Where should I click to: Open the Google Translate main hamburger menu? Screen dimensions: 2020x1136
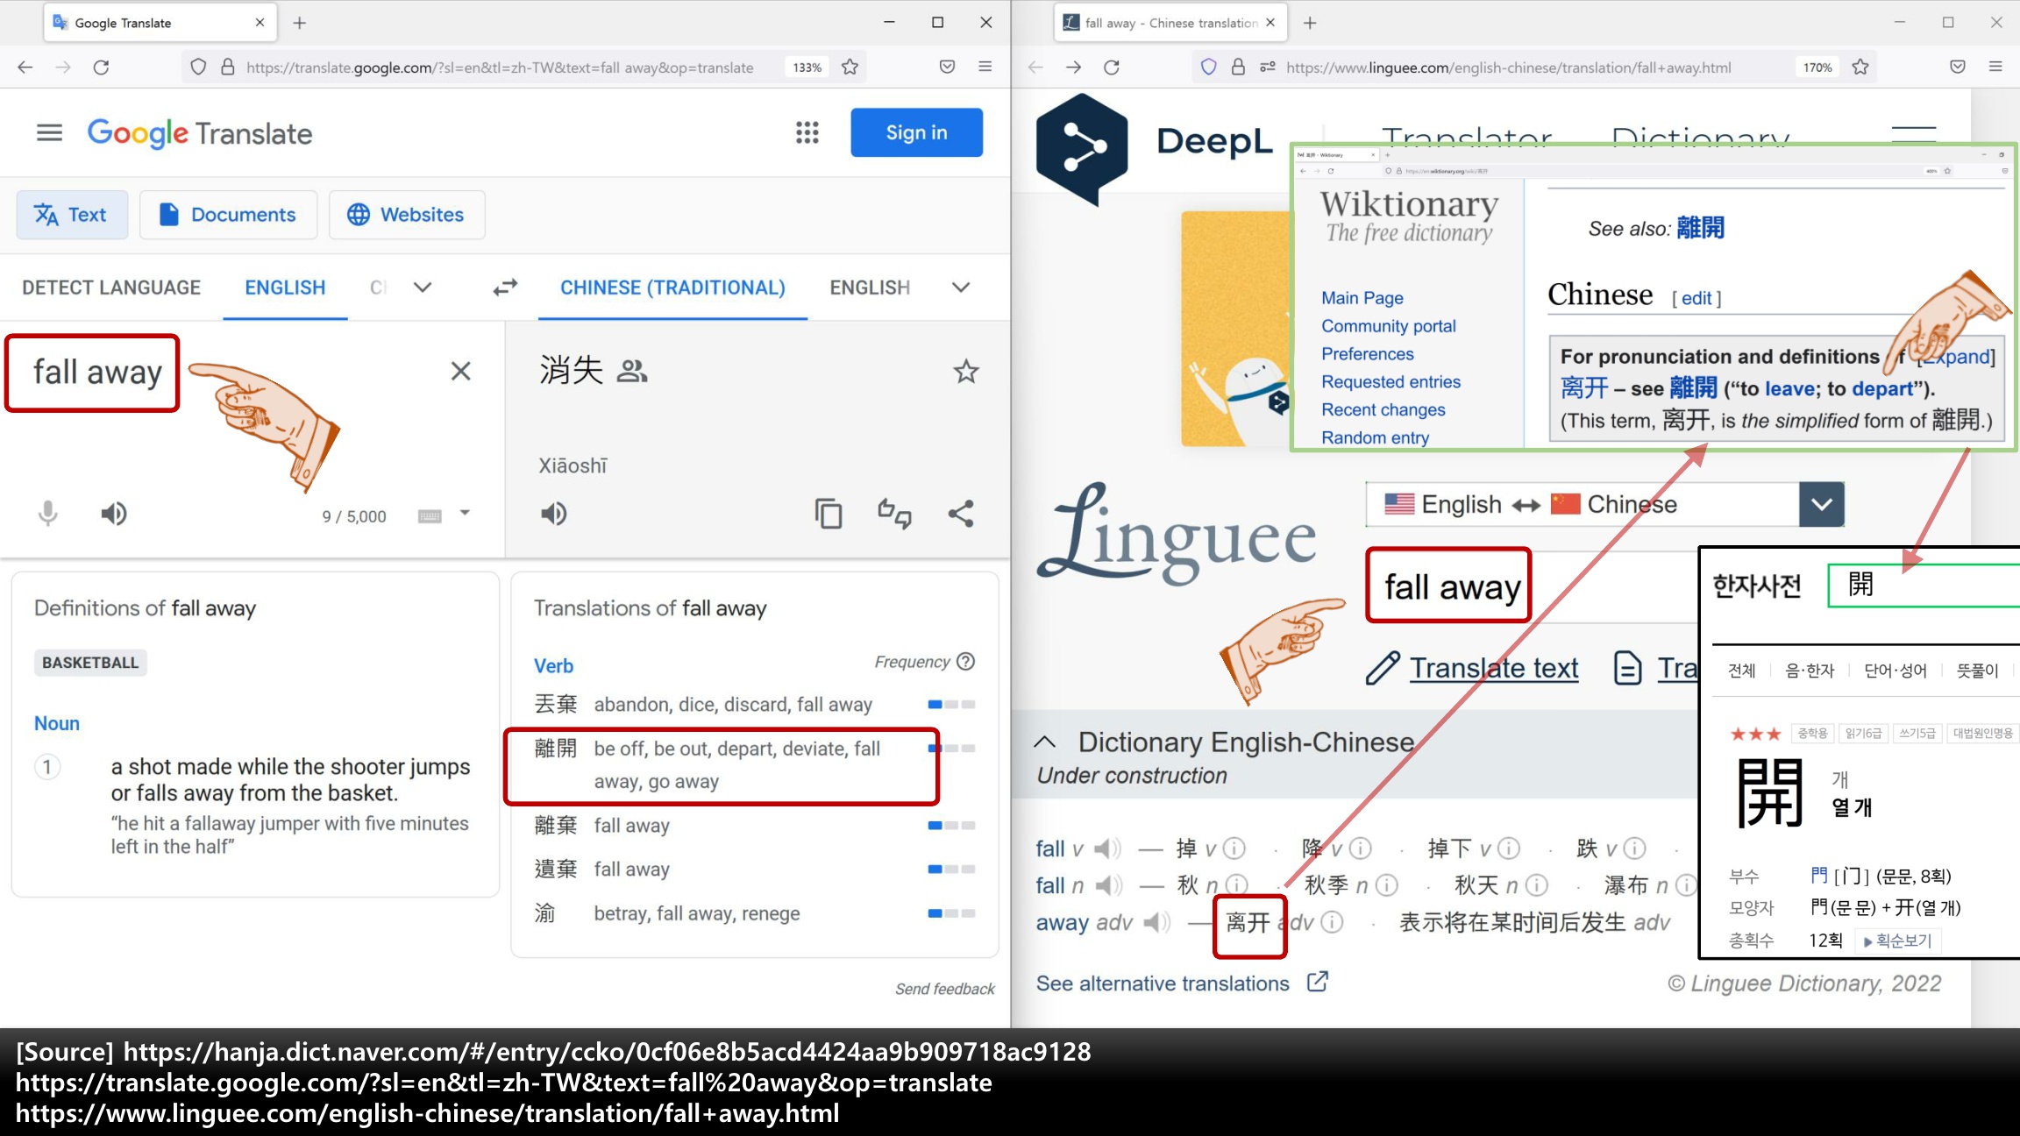point(49,132)
